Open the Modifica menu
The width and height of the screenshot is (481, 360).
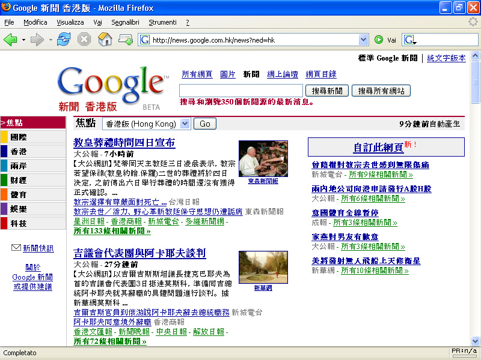pos(35,22)
